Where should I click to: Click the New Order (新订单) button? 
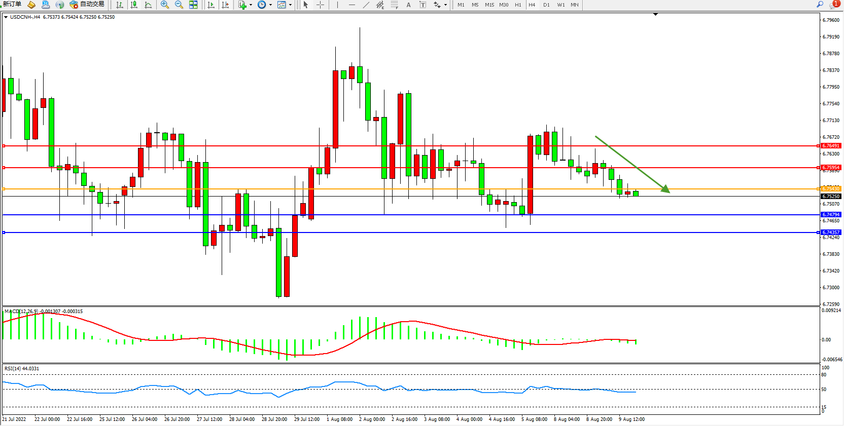click(x=11, y=5)
